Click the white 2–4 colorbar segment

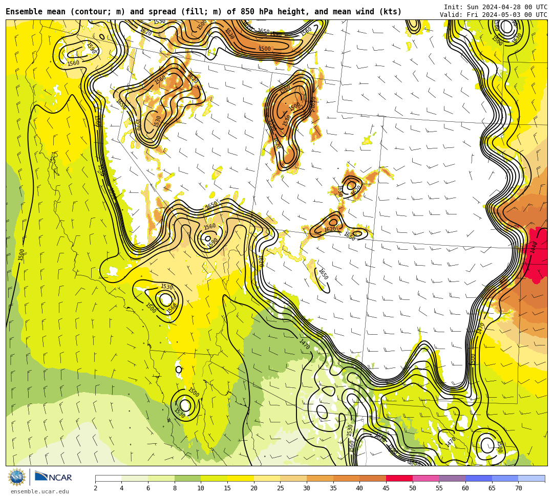click(108, 478)
